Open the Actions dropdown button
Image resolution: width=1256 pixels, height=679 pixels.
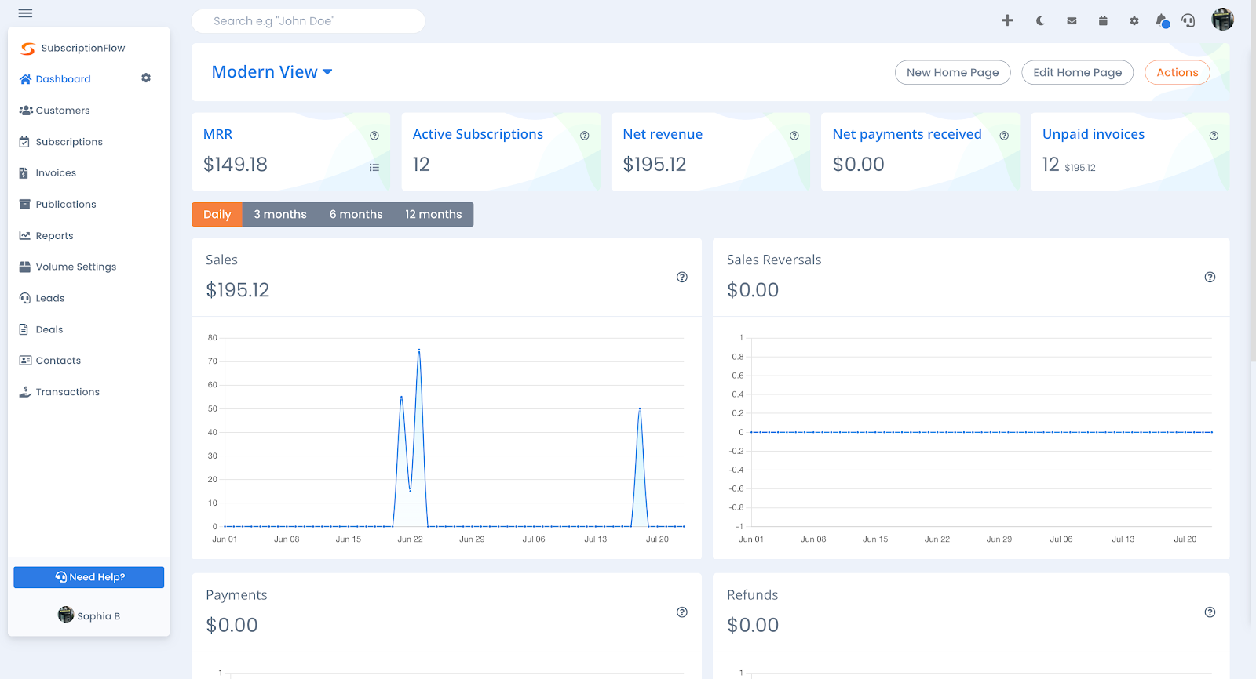pyautogui.click(x=1177, y=72)
